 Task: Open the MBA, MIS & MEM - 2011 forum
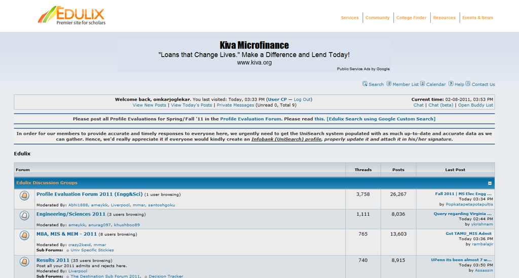click(x=66, y=234)
